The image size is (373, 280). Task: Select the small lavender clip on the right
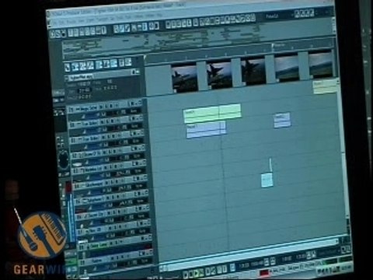point(282,120)
